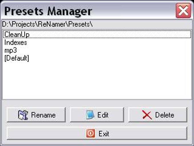Screen dimensions: 194x146
Task: Leave the dialog using the Exit button
Action: point(97,133)
